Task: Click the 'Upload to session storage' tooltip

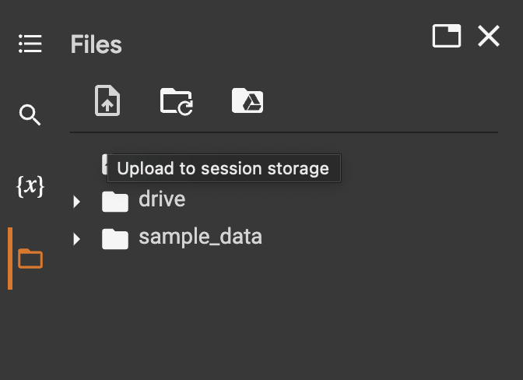Action: [223, 168]
